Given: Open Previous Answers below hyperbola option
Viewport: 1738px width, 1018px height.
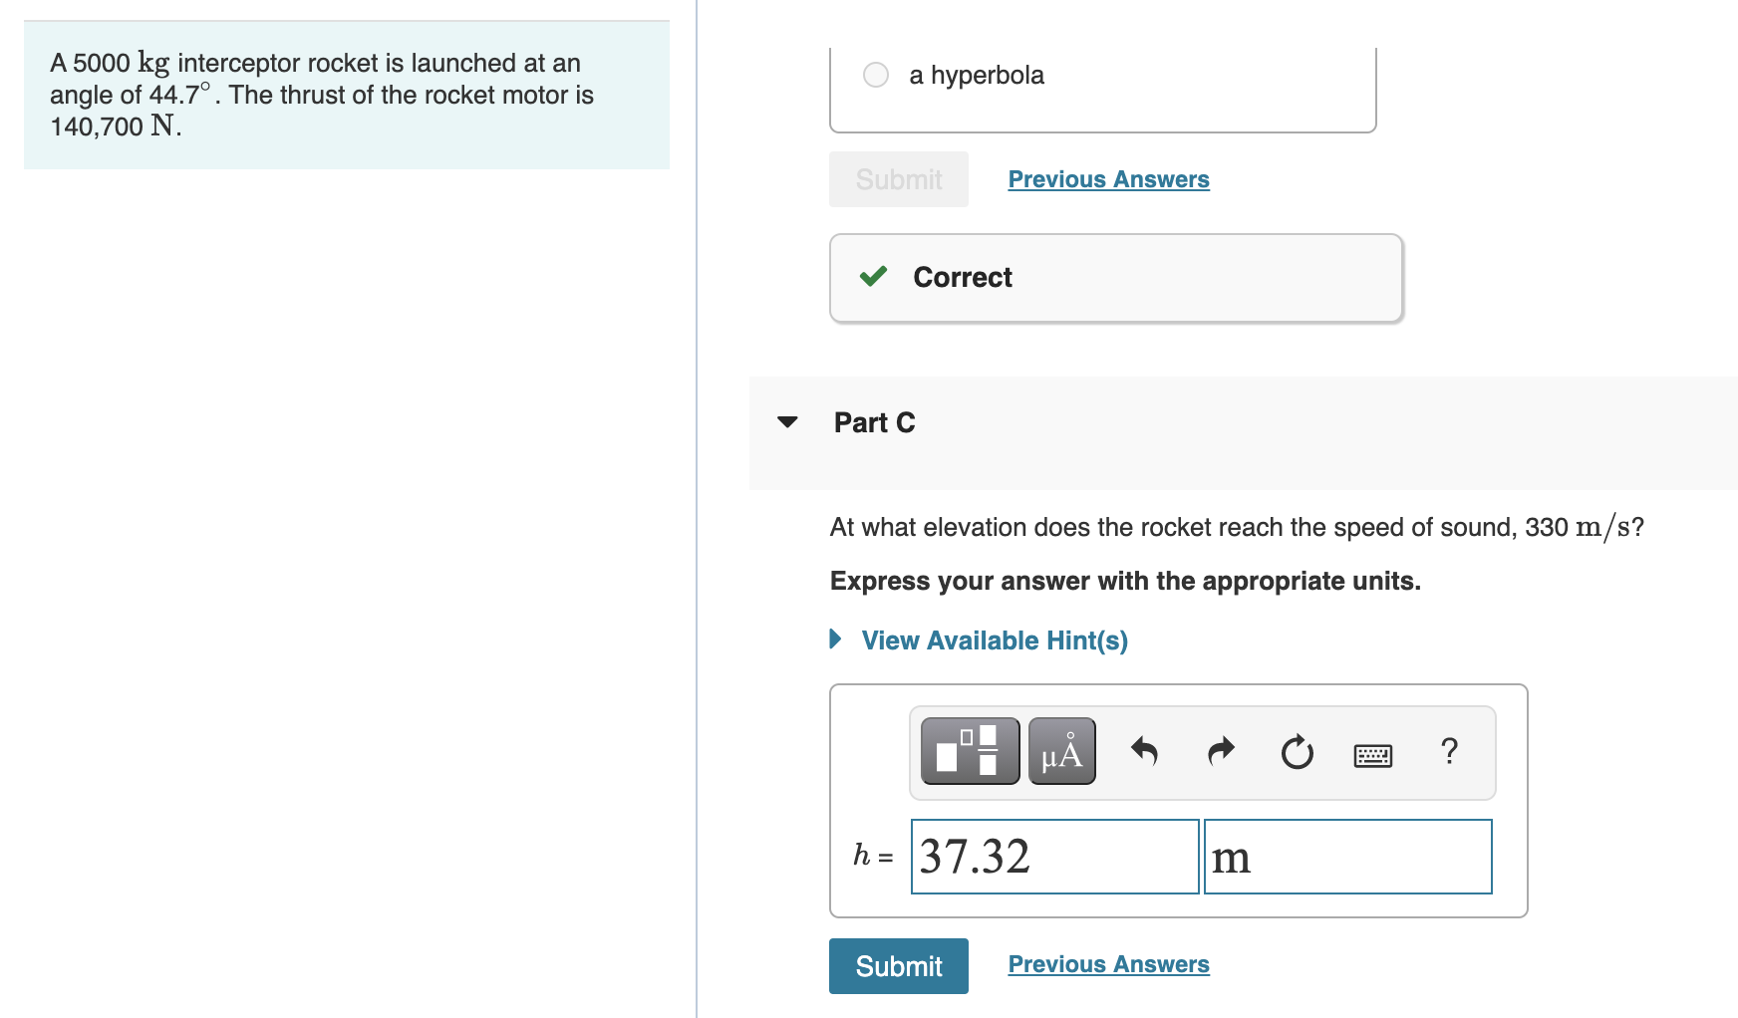Looking at the screenshot, I should [1109, 179].
